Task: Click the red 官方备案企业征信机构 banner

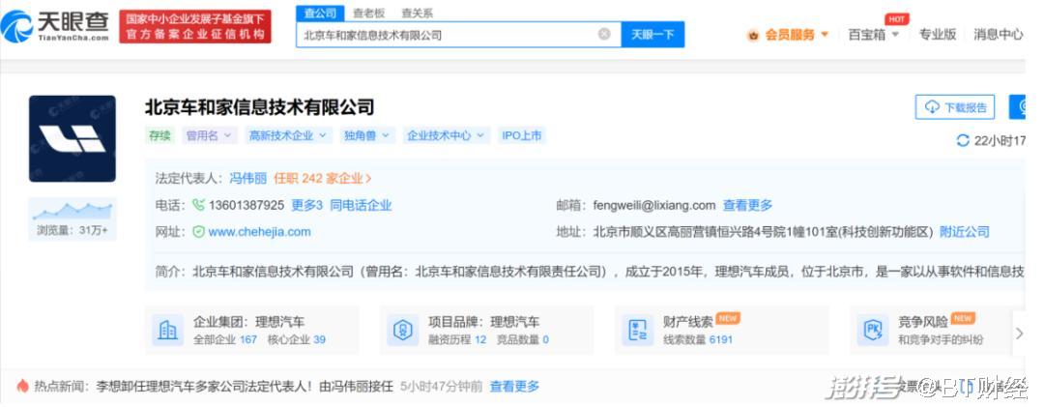Action: 195,27
